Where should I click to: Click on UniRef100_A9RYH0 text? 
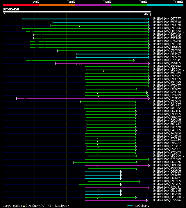pyautogui.click(x=167, y=89)
